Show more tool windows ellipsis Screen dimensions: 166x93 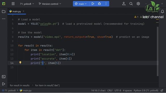[4, 19]
